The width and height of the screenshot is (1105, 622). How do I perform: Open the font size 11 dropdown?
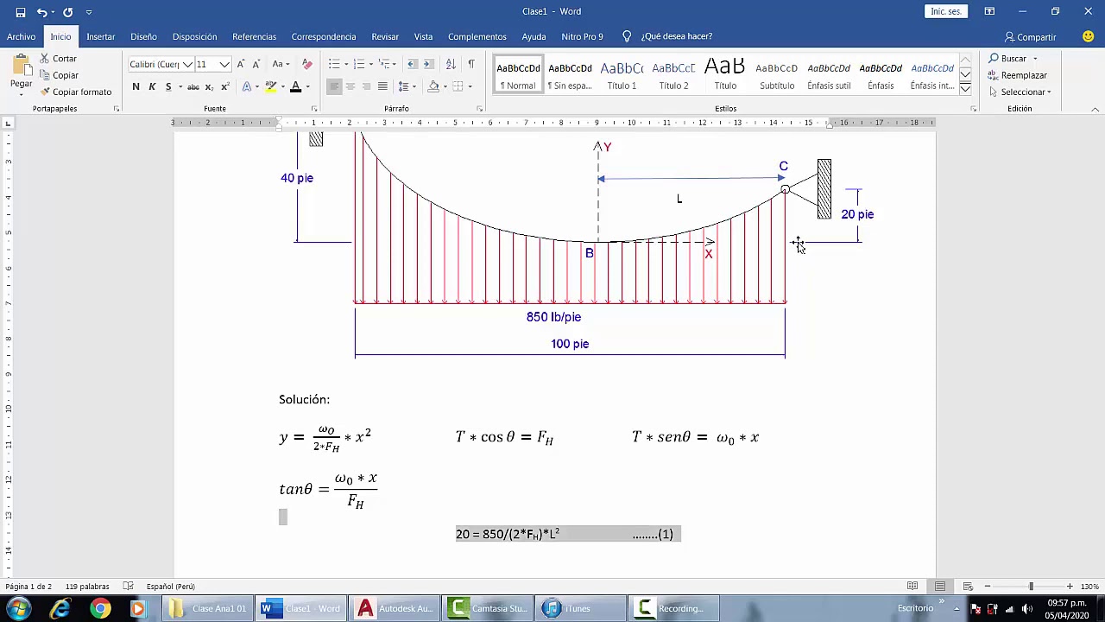click(x=224, y=65)
